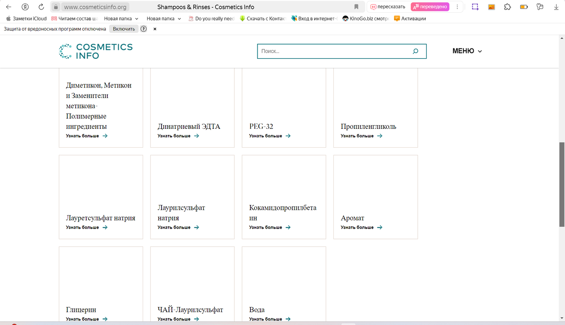Open the МЕНЮ dropdown
Viewport: 565px width, 325px height.
click(x=467, y=50)
